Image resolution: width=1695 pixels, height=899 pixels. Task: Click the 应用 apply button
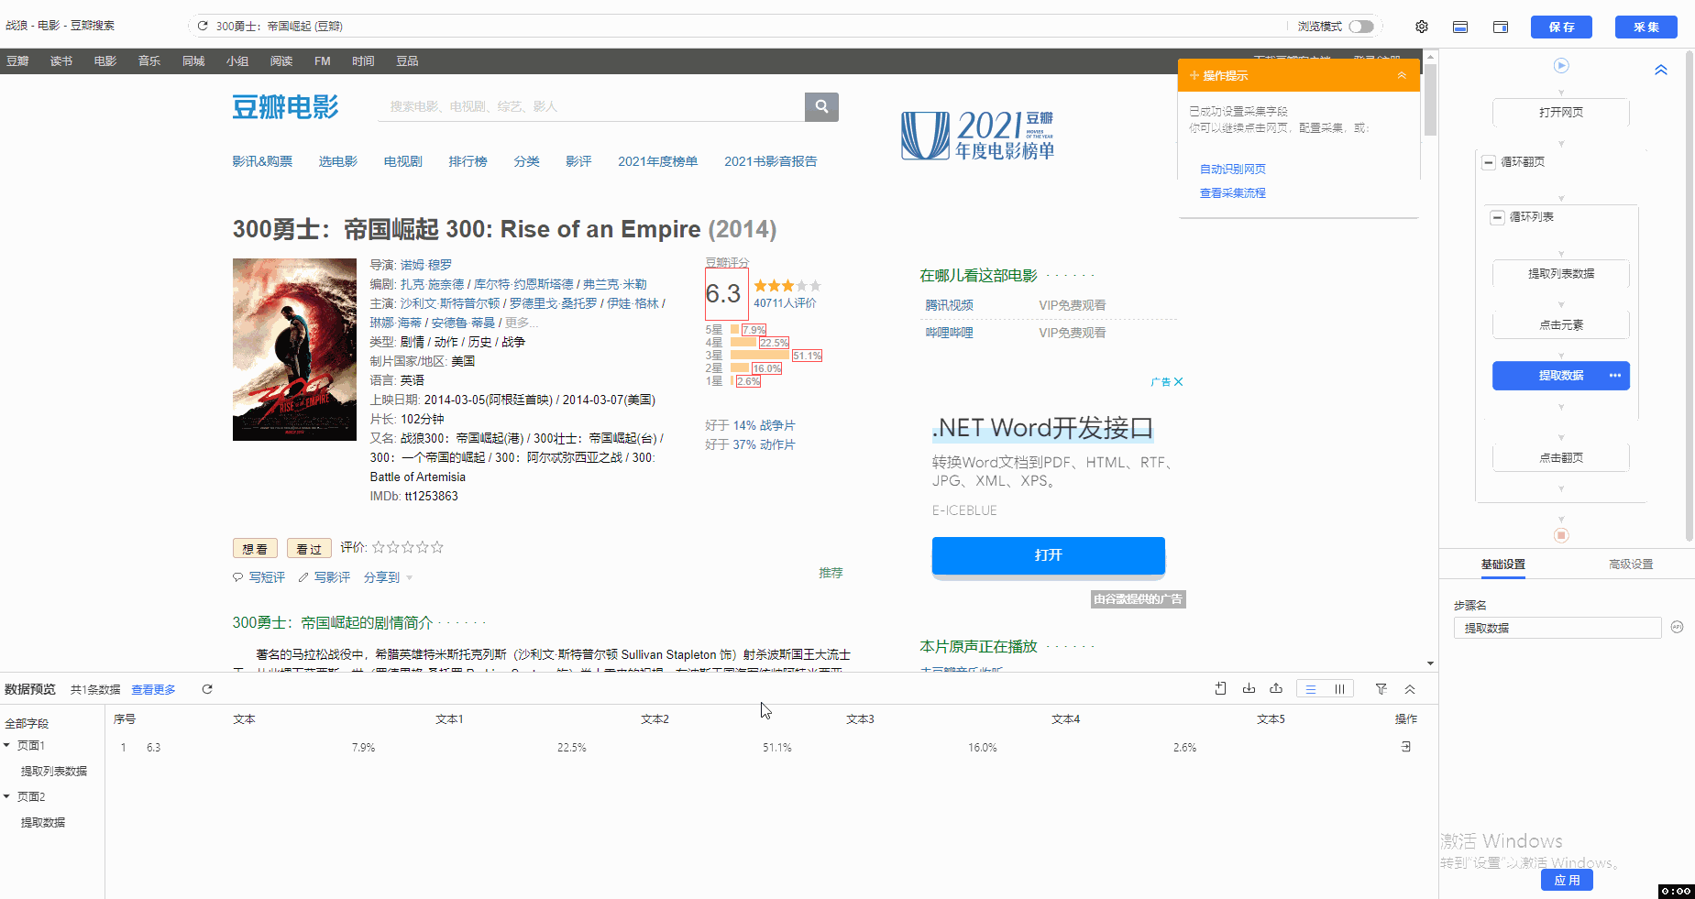pos(1567,880)
